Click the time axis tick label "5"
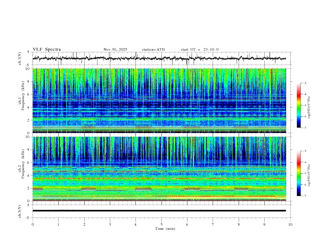 [161, 224]
